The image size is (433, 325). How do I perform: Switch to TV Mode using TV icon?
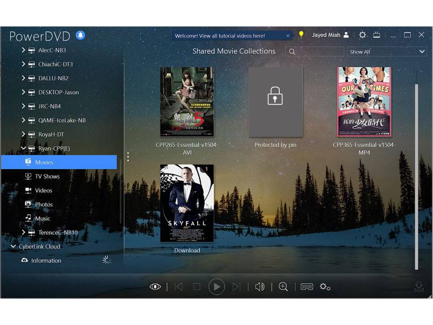(x=377, y=34)
